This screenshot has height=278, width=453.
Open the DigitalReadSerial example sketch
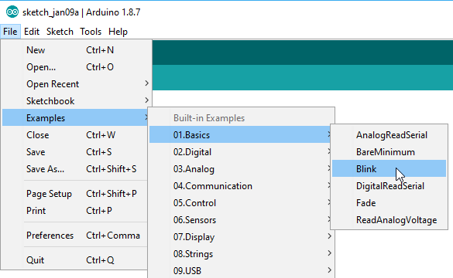click(x=390, y=186)
